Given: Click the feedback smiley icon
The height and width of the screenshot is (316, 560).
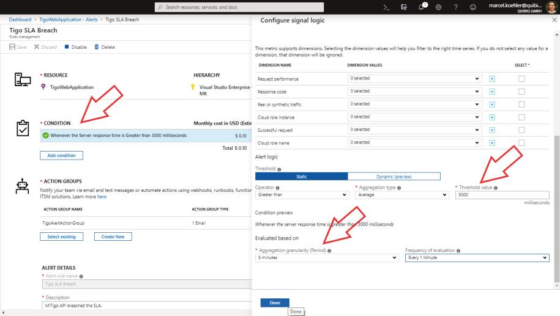Looking at the screenshot, I should pyautogui.click(x=473, y=7).
